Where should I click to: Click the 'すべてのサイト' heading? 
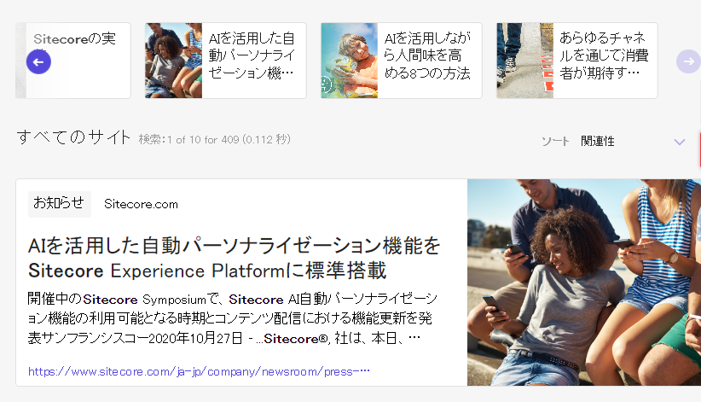(x=73, y=137)
